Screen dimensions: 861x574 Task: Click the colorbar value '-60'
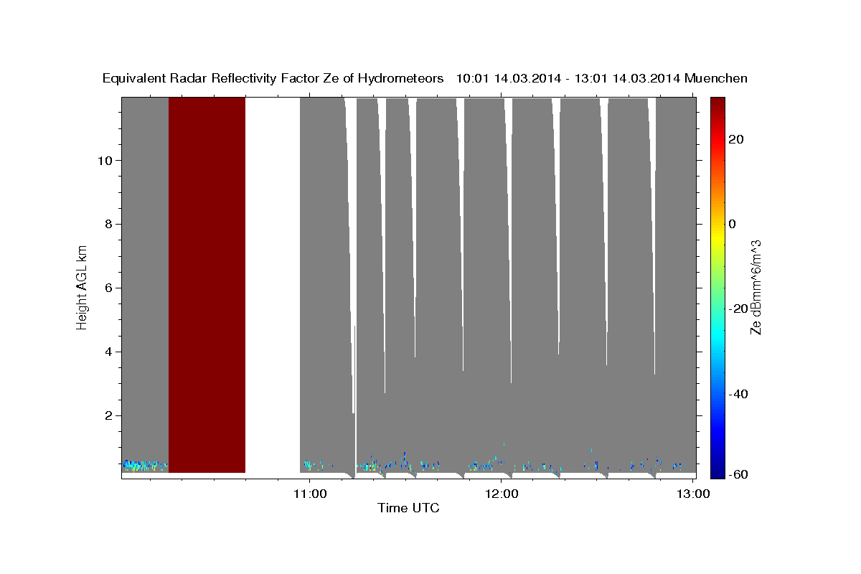pyautogui.click(x=738, y=475)
